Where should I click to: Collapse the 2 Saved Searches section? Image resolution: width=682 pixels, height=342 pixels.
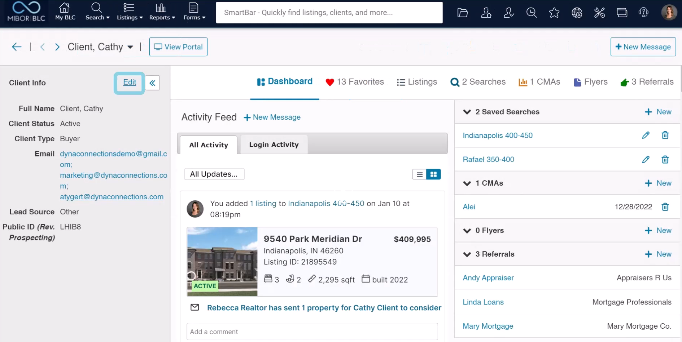pyautogui.click(x=467, y=112)
